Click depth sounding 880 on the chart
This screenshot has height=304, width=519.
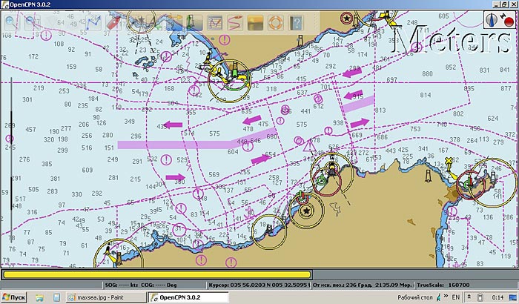427,73
